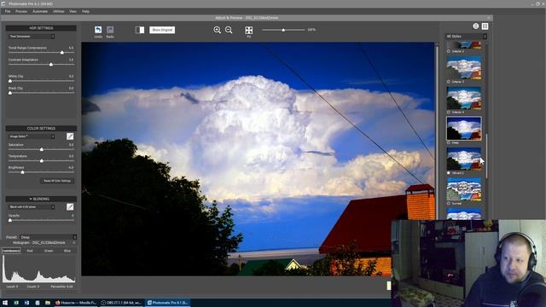Switch to the Mozilla Firefox taskbar window
Image resolution: width=546 pixels, height=307 pixels.
(x=76, y=303)
